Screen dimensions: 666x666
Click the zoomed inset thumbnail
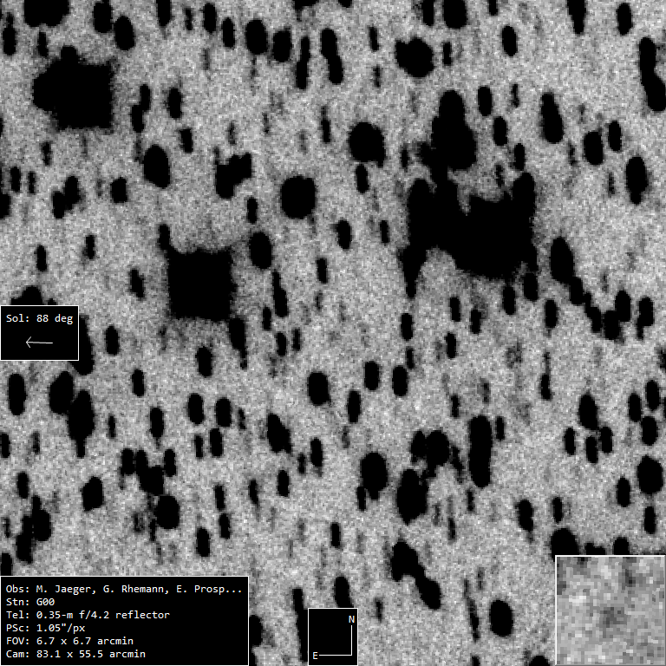pos(610,610)
